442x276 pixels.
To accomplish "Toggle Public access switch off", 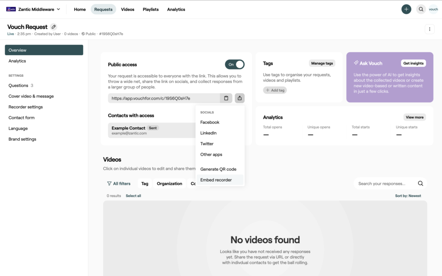I will (234, 65).
